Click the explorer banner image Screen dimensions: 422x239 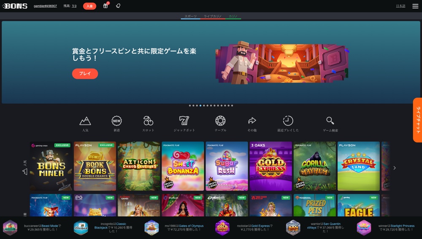coord(282,62)
